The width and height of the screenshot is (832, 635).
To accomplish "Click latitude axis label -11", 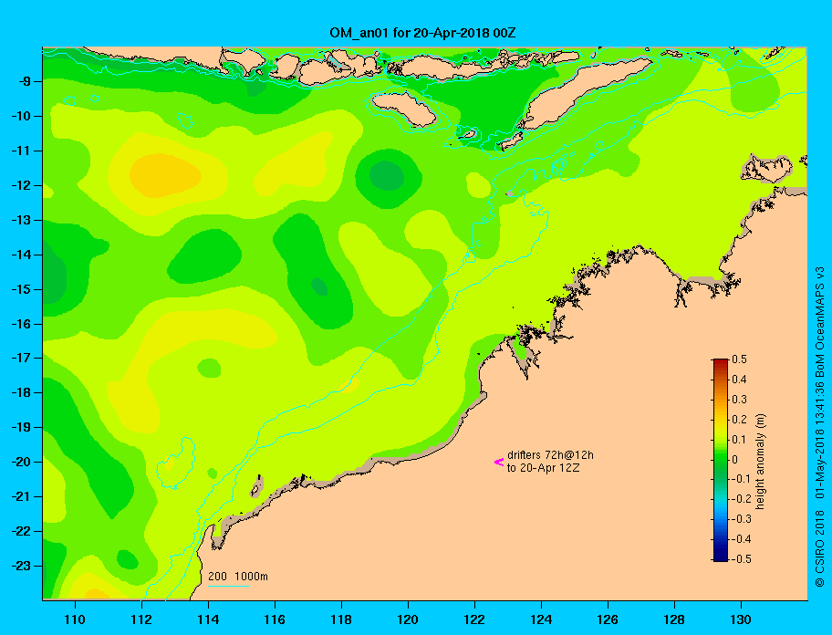I will (20, 151).
